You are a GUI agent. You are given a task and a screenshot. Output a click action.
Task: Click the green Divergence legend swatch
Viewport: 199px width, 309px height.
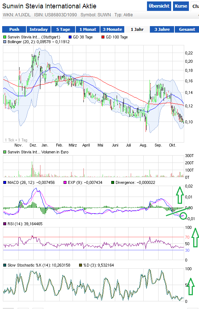click(x=113, y=182)
